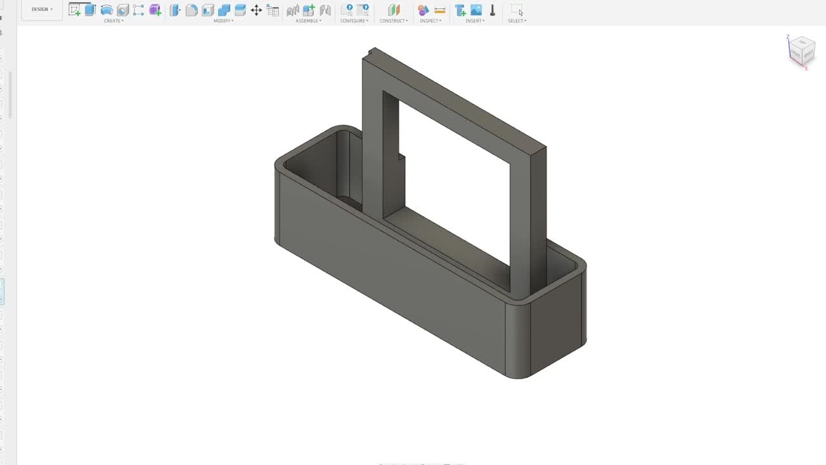826x465 pixels.
Task: Open the SELECT menu
Action: tap(517, 21)
